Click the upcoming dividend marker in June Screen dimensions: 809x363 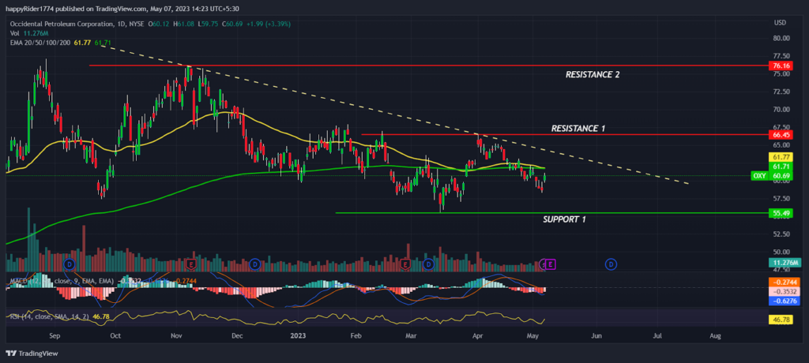(x=611, y=264)
